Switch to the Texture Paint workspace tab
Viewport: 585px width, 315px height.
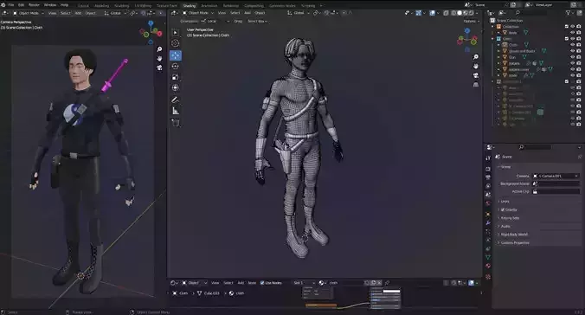pos(166,5)
